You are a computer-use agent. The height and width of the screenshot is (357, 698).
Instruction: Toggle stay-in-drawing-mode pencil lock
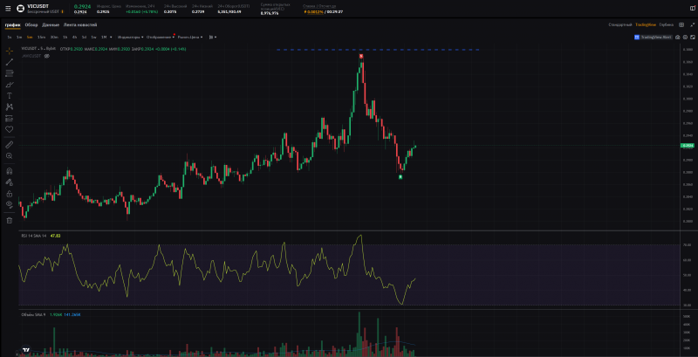9,182
